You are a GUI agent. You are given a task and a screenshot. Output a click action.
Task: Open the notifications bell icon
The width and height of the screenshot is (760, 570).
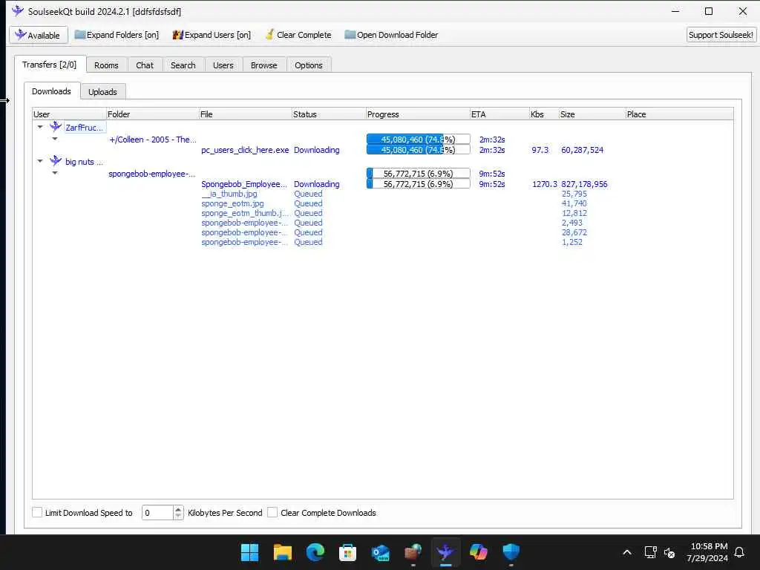740,552
